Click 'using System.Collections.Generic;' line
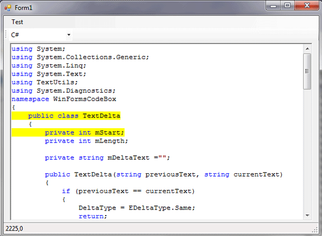 point(80,57)
